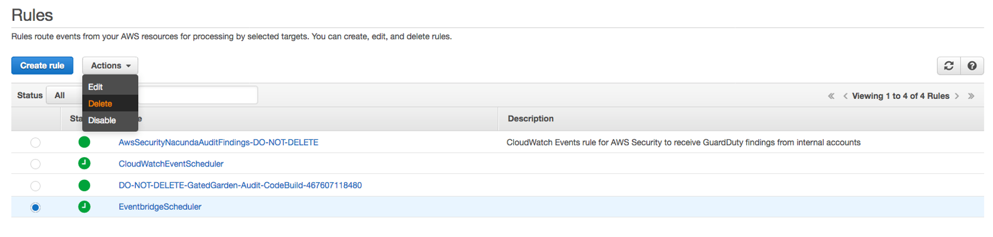This screenshot has height=237, width=993.
Task: Go to next page chevron icon
Action: pyautogui.click(x=957, y=96)
